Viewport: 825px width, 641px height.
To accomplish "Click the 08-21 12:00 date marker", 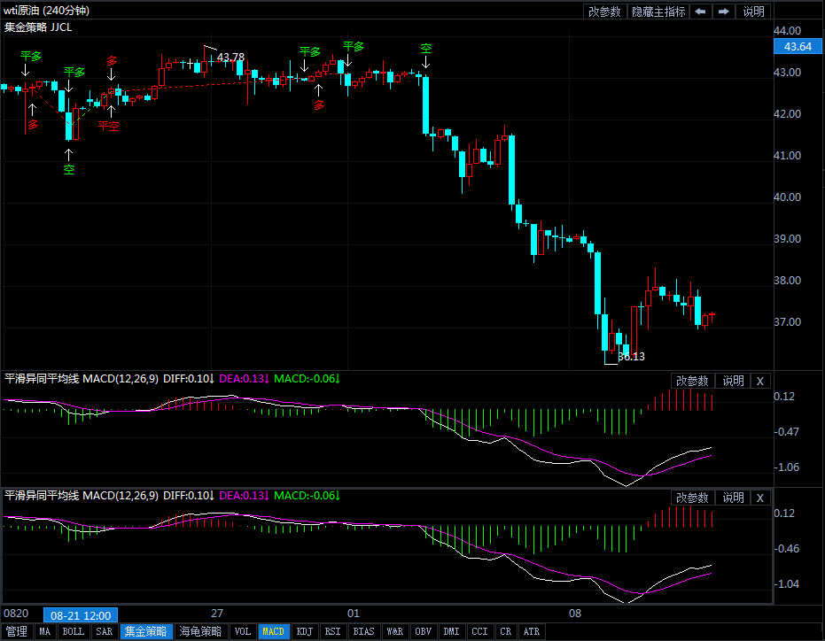I will 80,614.
